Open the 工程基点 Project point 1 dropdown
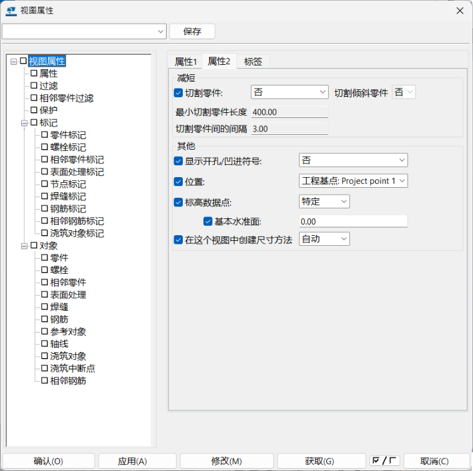The height and width of the screenshot is (471, 473). coord(353,181)
